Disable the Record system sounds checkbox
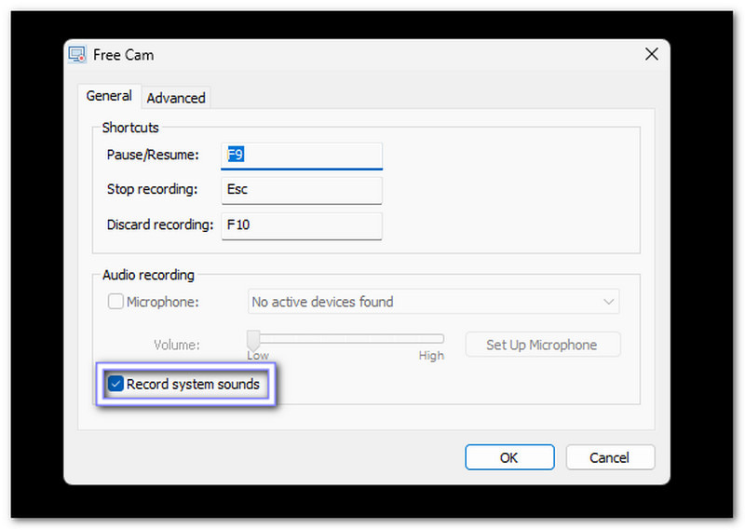The height and width of the screenshot is (530, 745). coord(115,384)
